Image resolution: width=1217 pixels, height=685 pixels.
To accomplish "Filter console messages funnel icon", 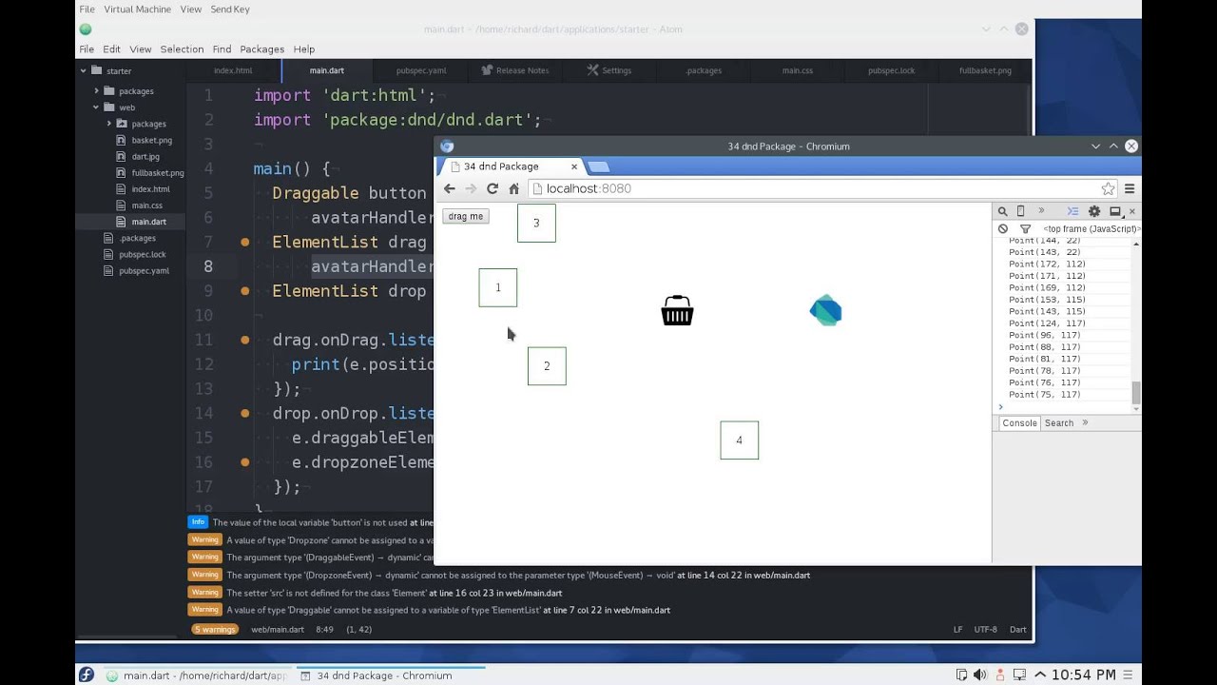I will pos(1025,228).
